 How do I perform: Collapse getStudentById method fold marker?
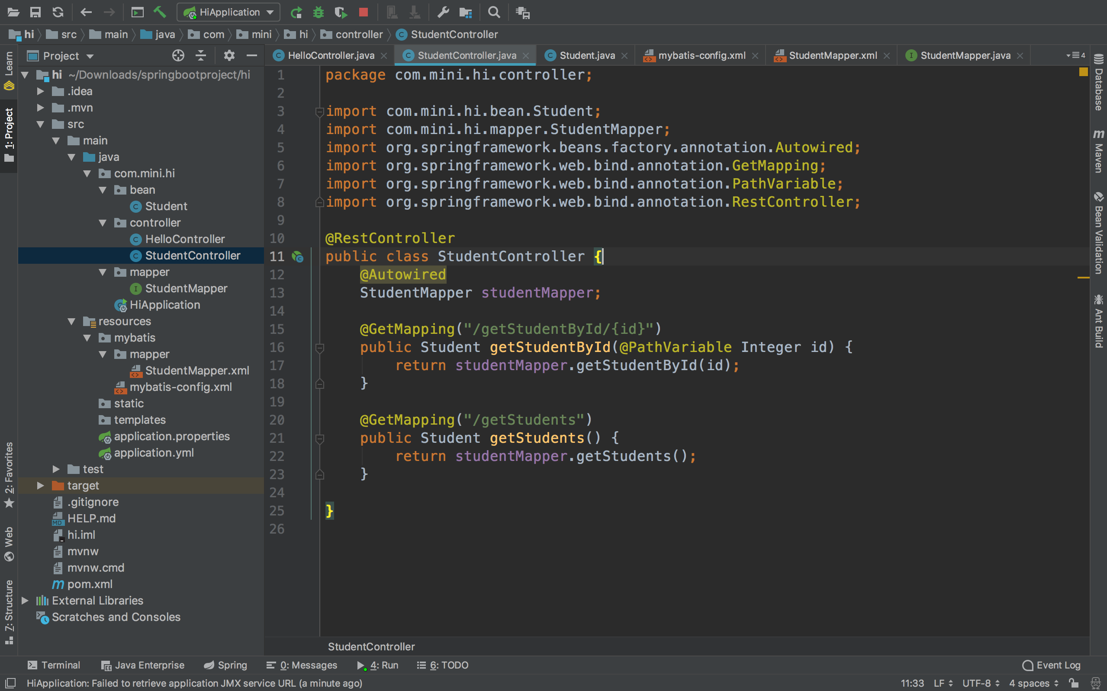[320, 348]
